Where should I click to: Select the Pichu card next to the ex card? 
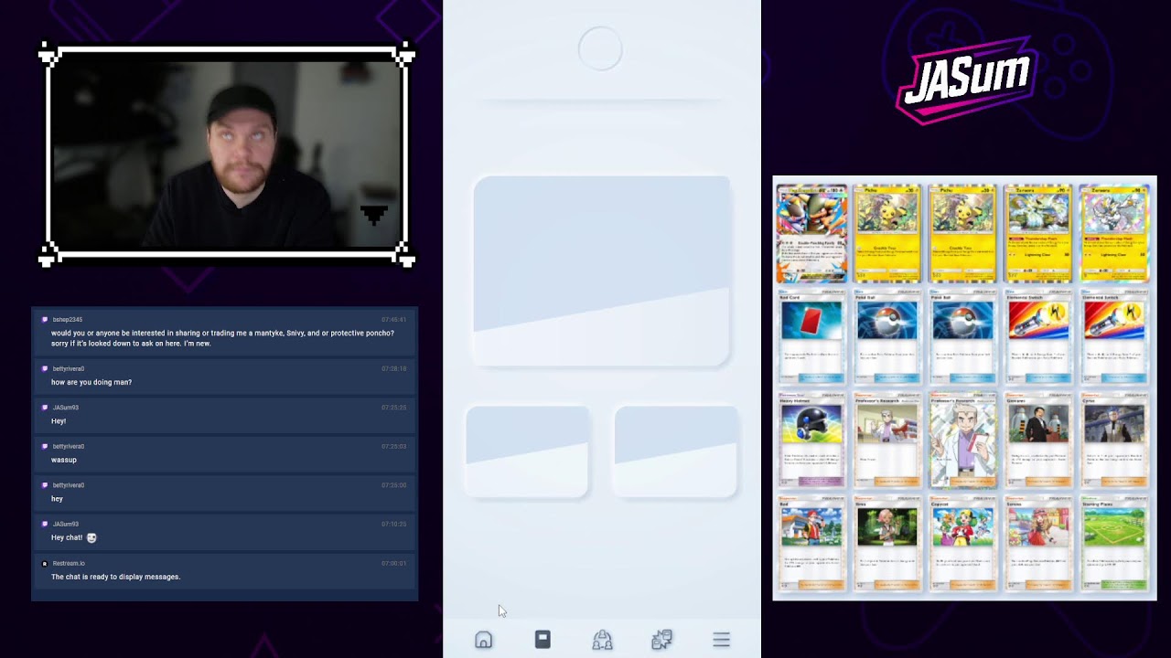click(x=887, y=234)
